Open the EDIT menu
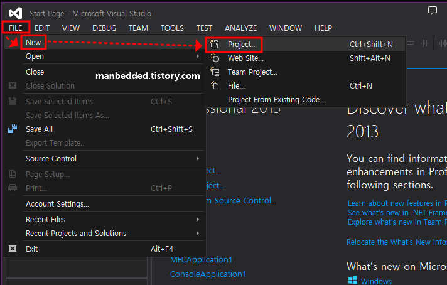 [42, 28]
